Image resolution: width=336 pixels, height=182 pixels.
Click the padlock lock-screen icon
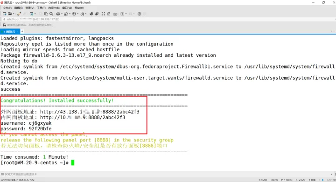109,14
